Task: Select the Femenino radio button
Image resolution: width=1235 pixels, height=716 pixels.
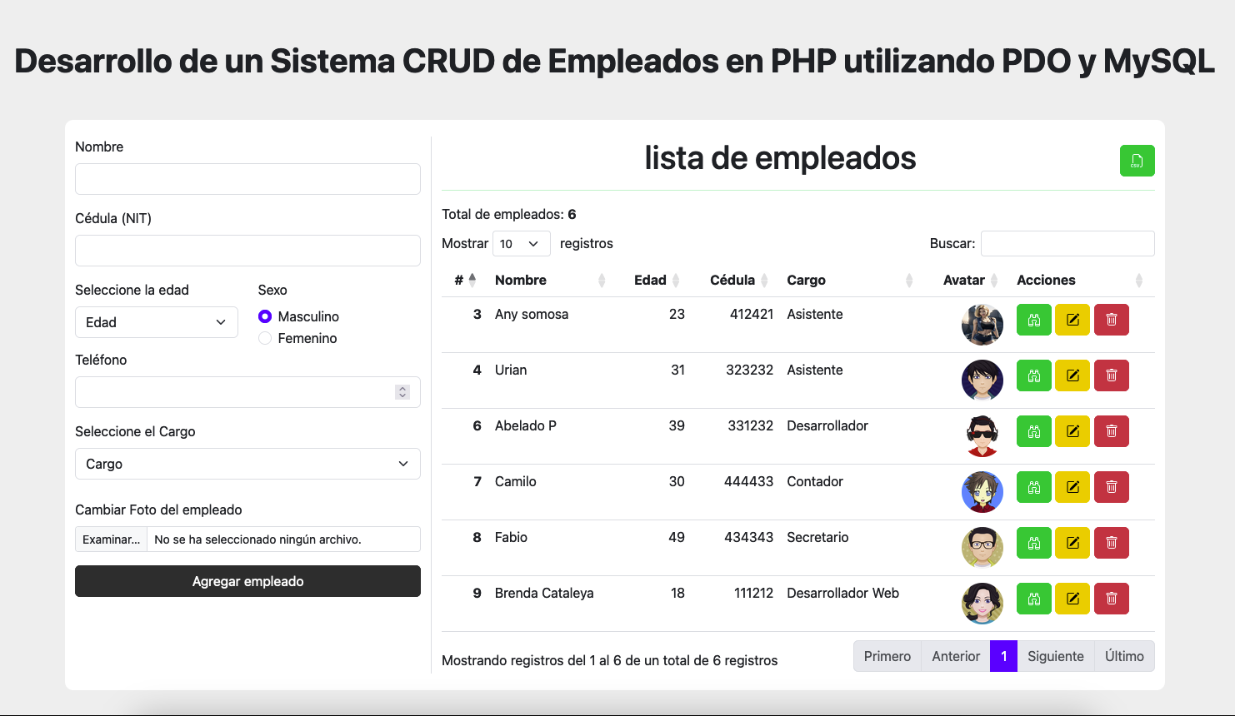Action: point(265,338)
